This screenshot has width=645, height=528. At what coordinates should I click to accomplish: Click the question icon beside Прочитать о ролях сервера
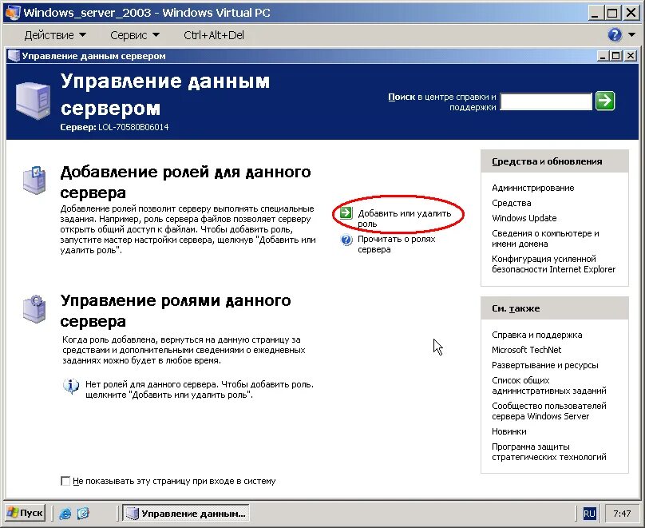coord(346,240)
